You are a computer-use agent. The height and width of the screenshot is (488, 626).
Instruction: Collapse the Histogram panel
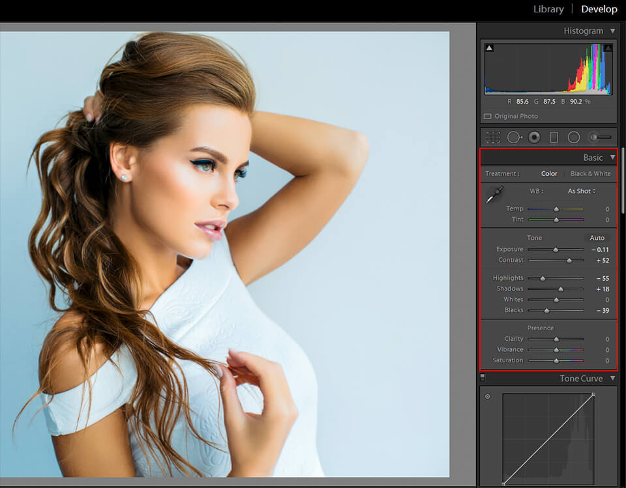(612, 31)
